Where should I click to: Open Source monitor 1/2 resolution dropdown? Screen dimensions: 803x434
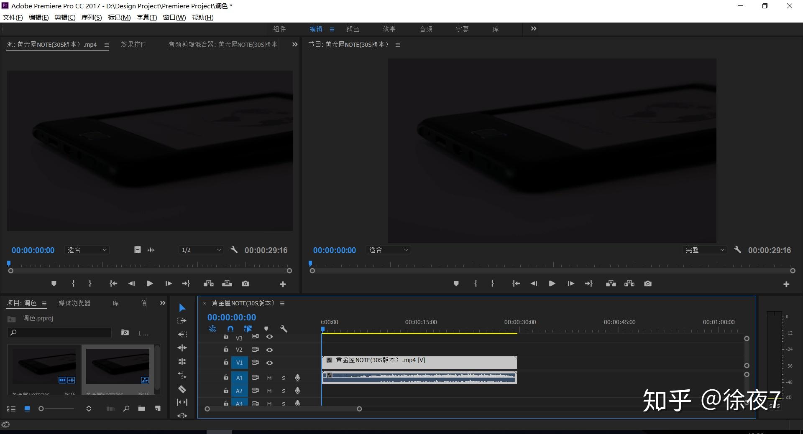click(201, 250)
